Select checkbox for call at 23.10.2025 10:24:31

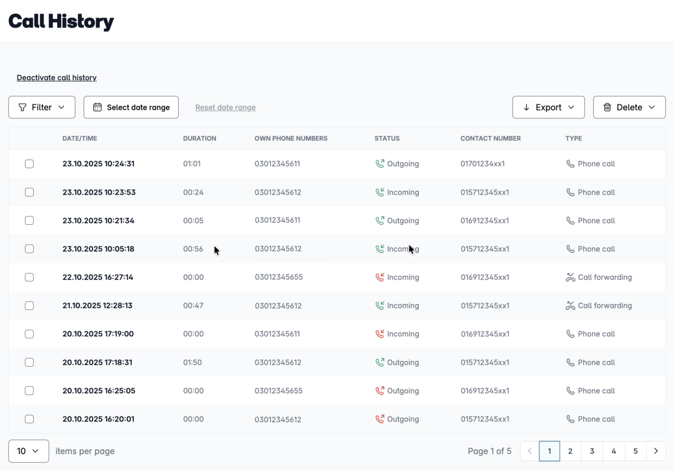coord(29,164)
